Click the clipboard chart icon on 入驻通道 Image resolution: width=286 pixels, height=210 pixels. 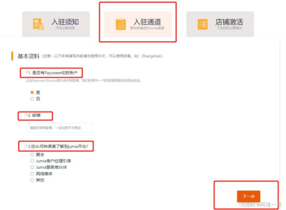pos(120,24)
